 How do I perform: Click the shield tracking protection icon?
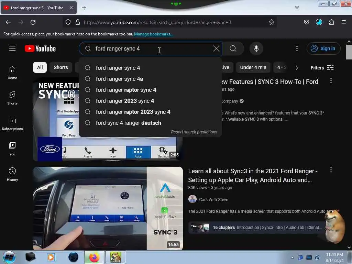coord(68,22)
